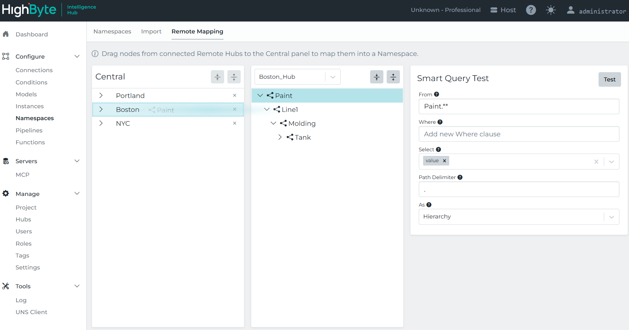Switch to the Namespaces tab
Screen dimensions: 629x330
(112, 31)
